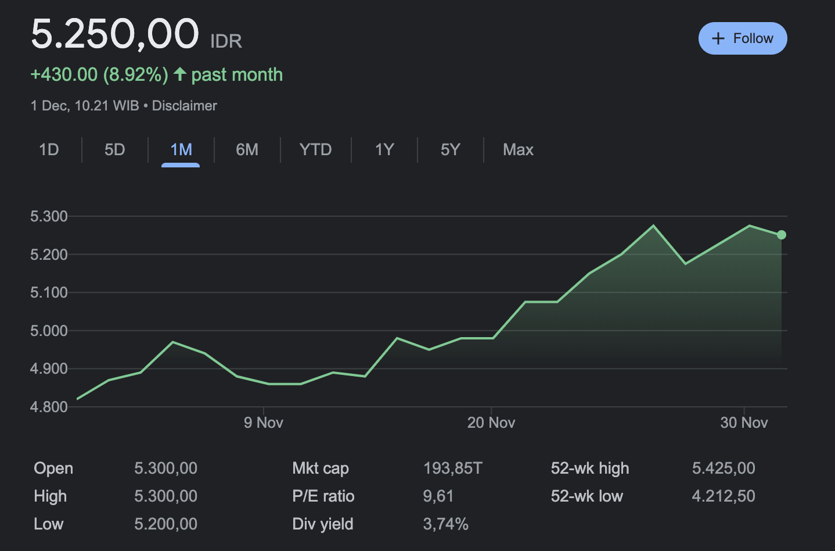Image resolution: width=835 pixels, height=551 pixels.
Task: Open the Max historical chart view
Action: [518, 149]
